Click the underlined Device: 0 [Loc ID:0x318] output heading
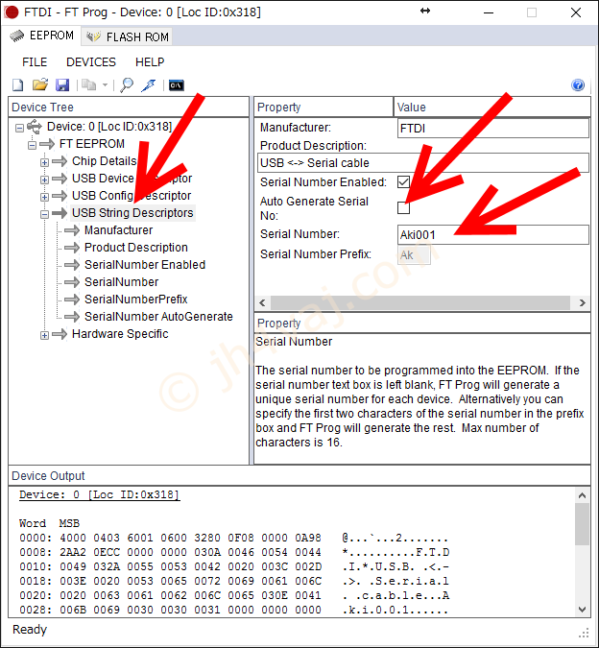Screen dimensions: 599x648 (x=99, y=494)
